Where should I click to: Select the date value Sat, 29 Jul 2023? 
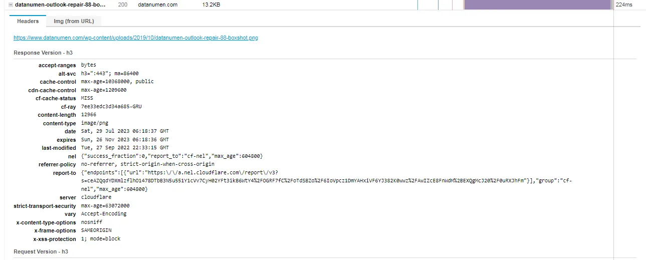coord(125,131)
